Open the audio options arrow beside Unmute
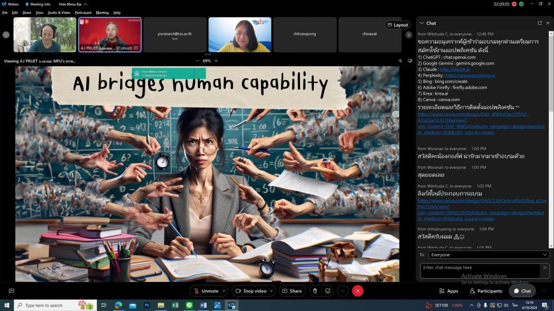The height and width of the screenshot is (311, 554). [x=224, y=291]
